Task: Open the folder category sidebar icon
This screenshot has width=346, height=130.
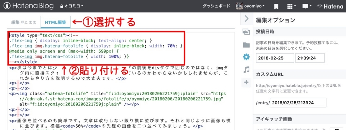Action: (x=246, y=45)
